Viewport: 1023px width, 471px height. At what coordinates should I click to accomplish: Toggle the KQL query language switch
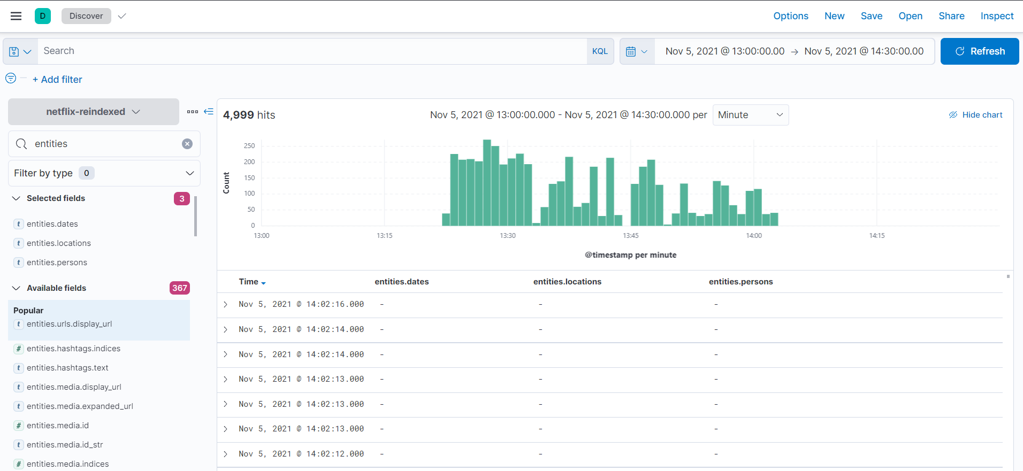pyautogui.click(x=600, y=51)
